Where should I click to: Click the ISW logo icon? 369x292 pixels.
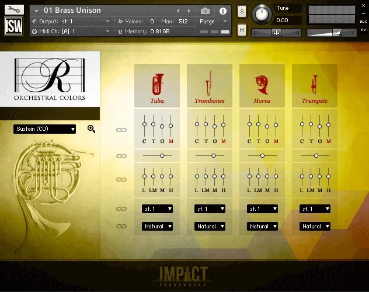14,26
